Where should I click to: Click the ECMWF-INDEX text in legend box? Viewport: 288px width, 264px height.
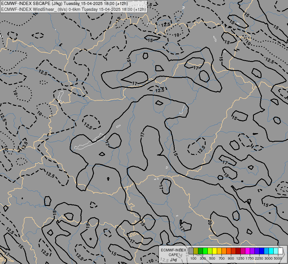tap(174, 250)
